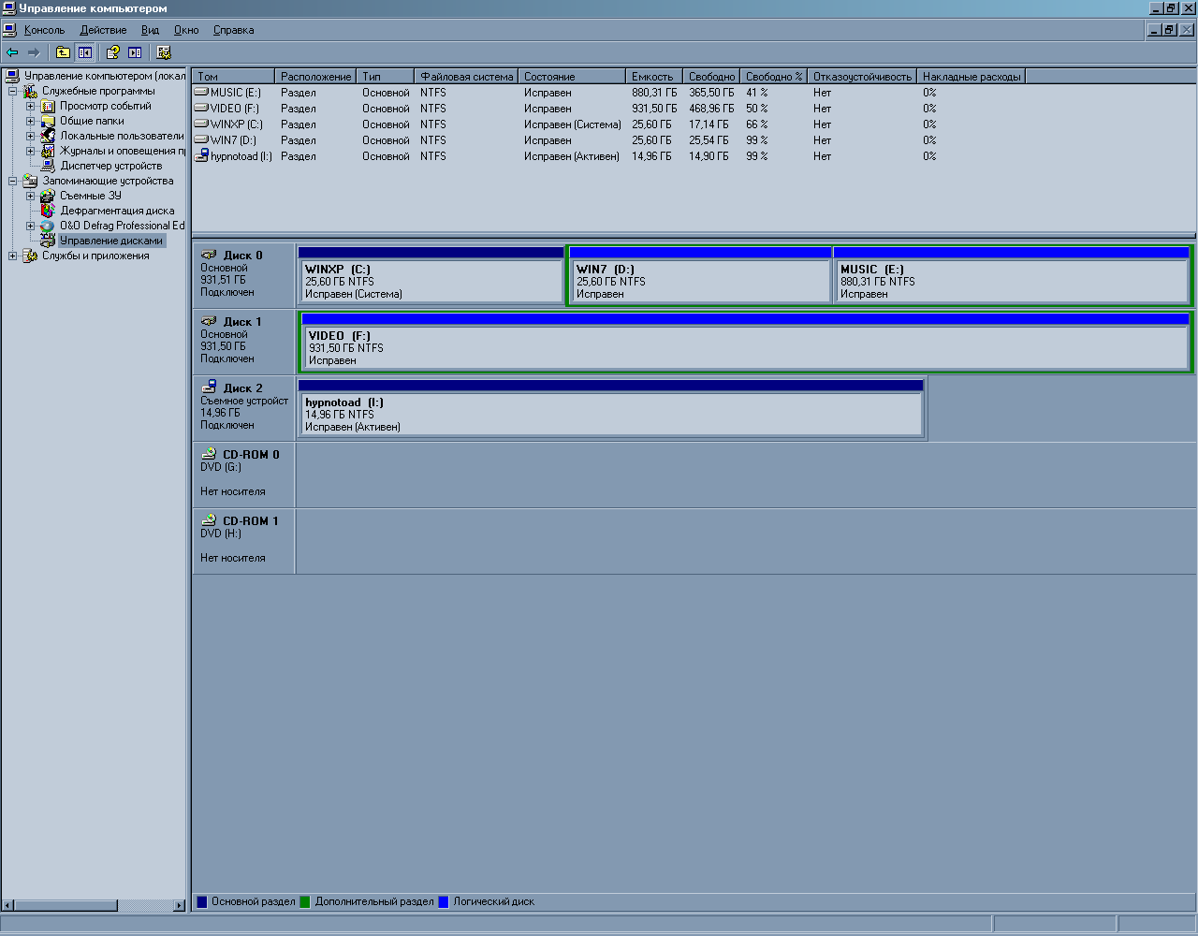
Task: Select the Диспетчер устройств tree node
Action: pos(110,166)
